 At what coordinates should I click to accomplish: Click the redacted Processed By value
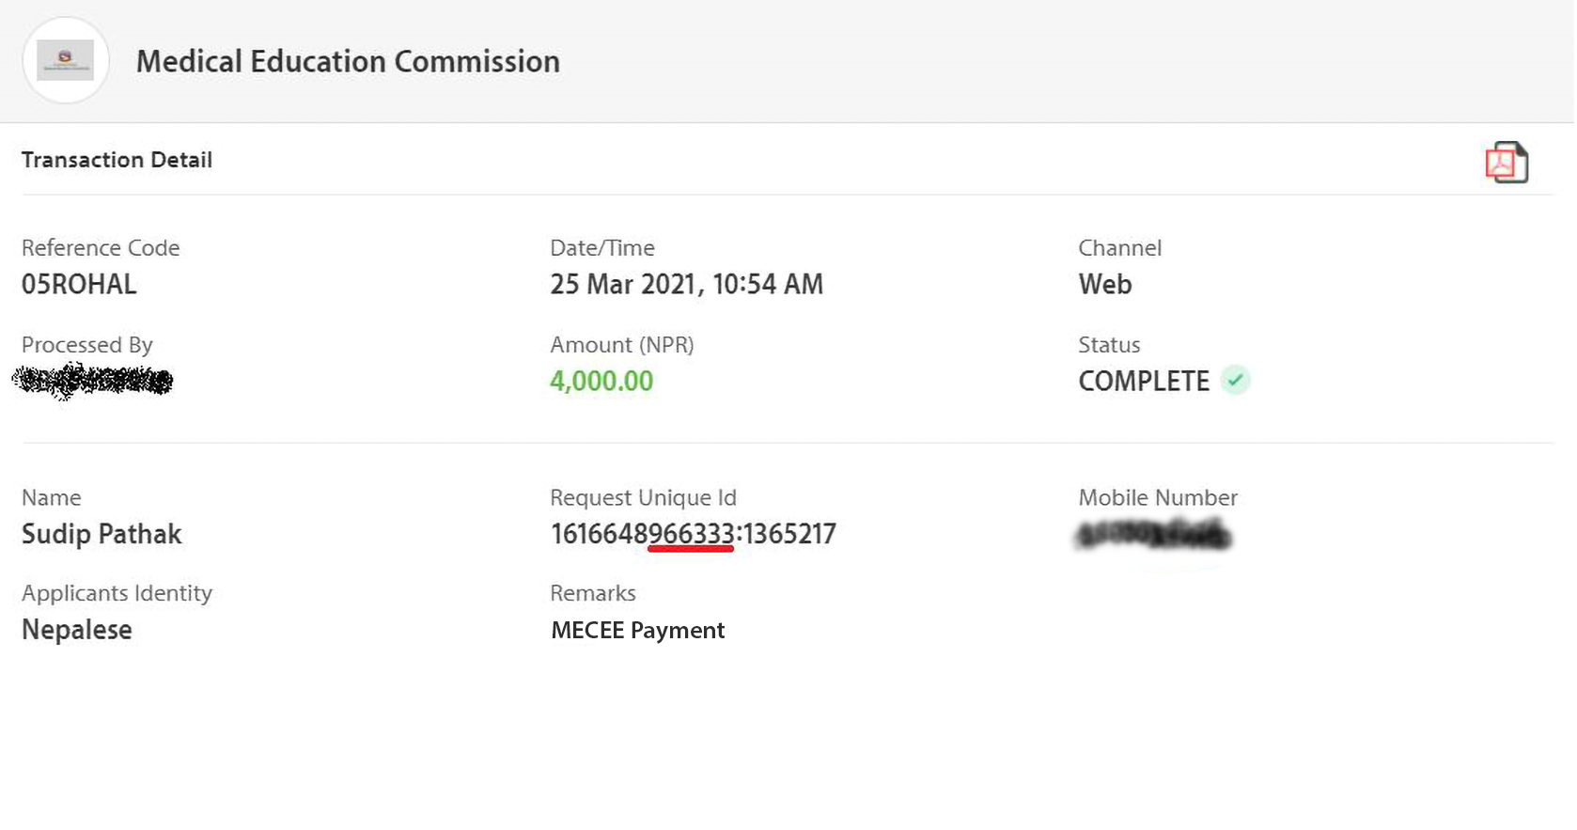coord(93,381)
